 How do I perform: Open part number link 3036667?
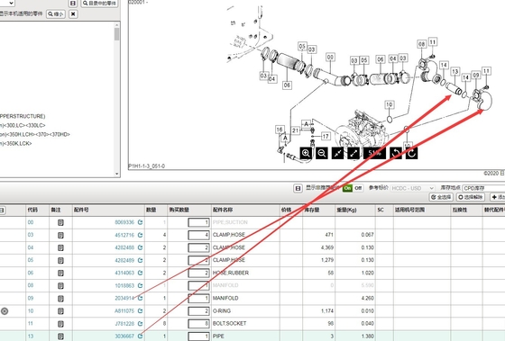[x=124, y=337]
